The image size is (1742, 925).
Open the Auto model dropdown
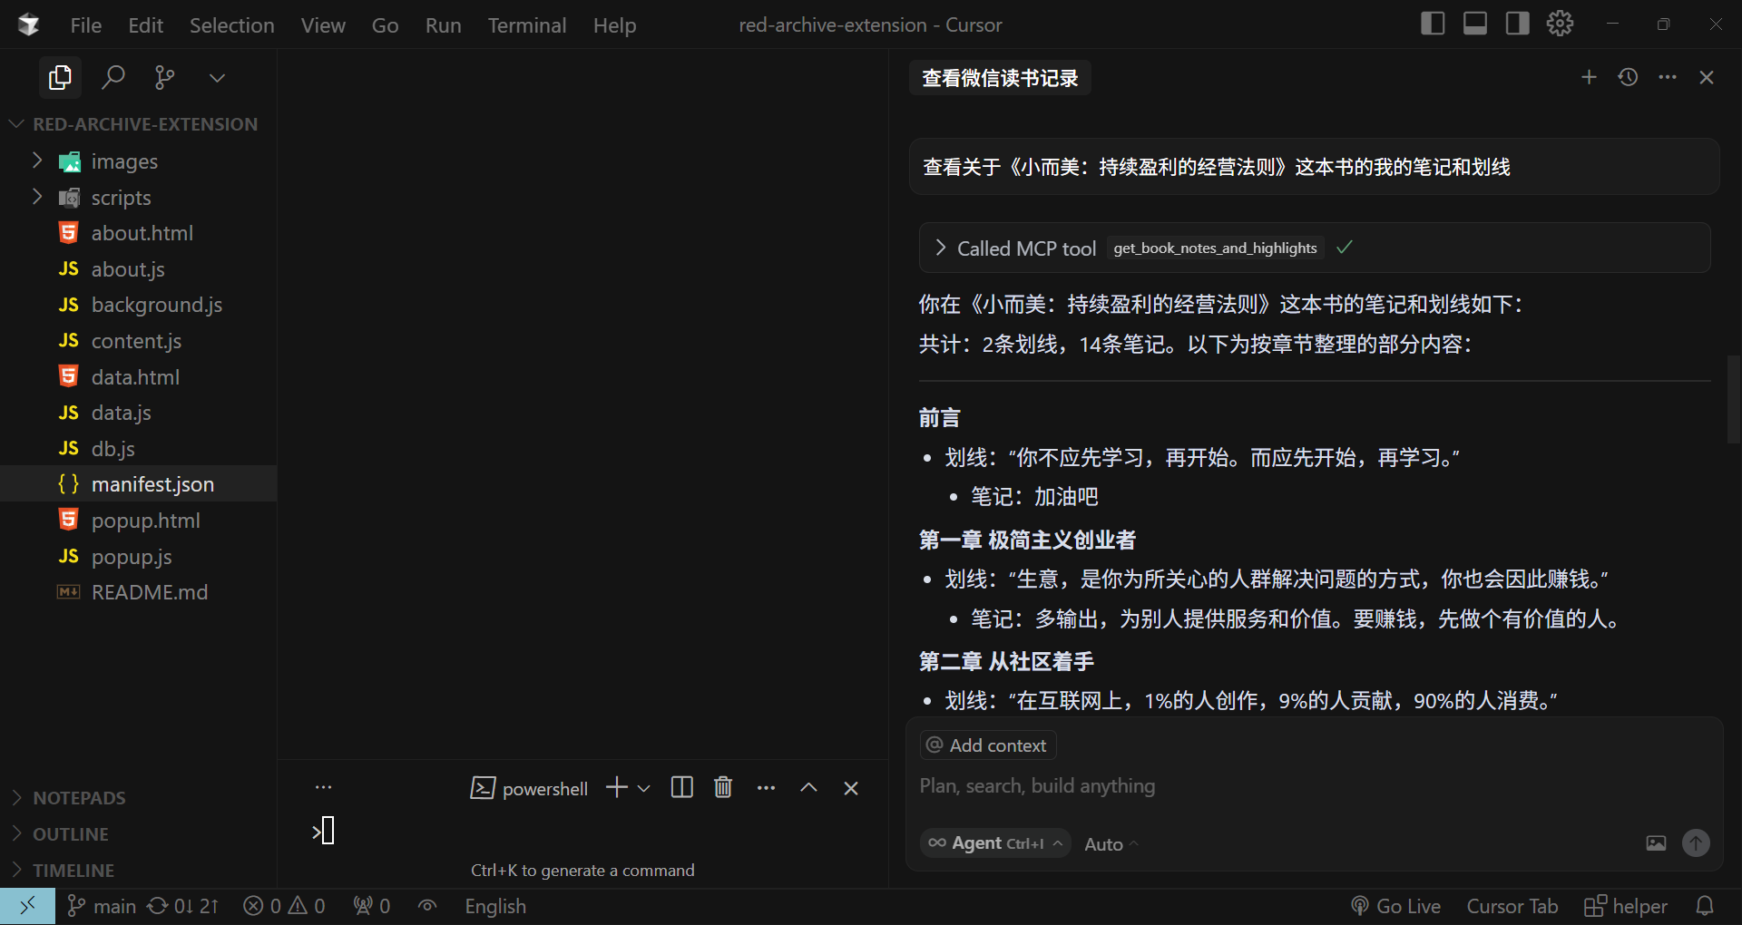(1111, 844)
